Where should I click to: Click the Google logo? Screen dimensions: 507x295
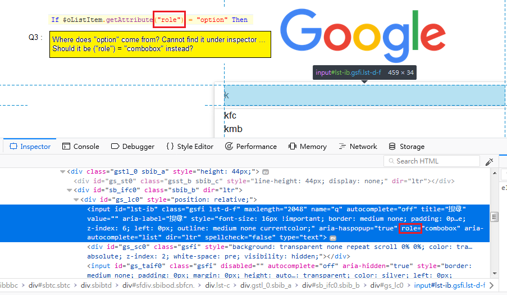click(x=363, y=35)
